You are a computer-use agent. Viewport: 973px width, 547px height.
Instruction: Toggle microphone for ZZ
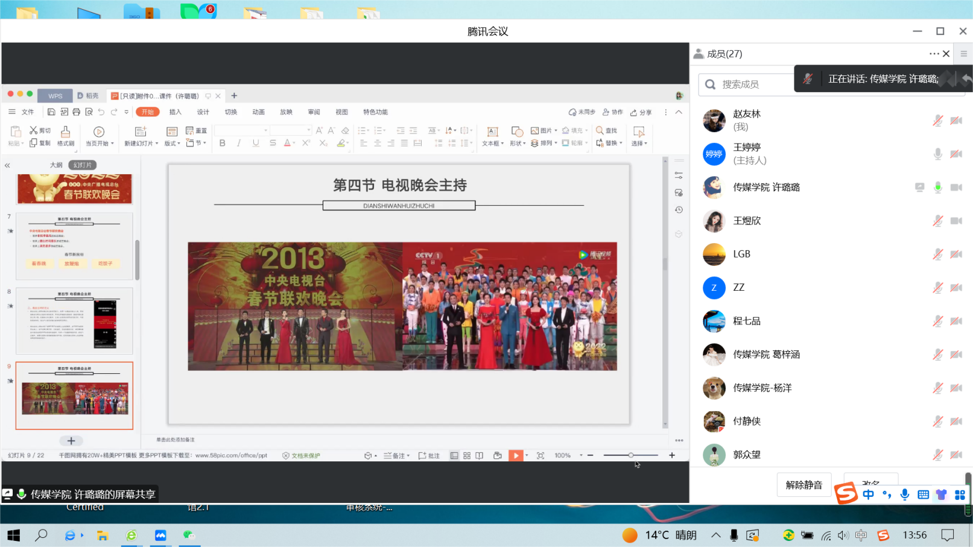coord(938,288)
